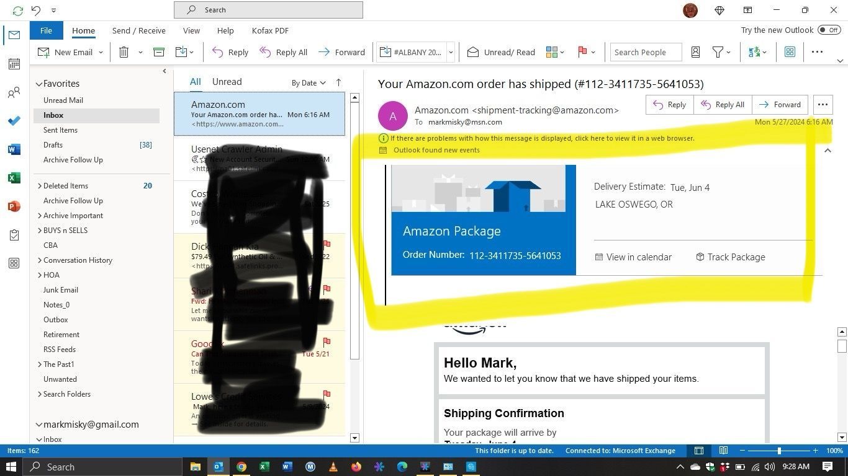
Task: Expand the Deleted Items folder
Action: (x=40, y=186)
